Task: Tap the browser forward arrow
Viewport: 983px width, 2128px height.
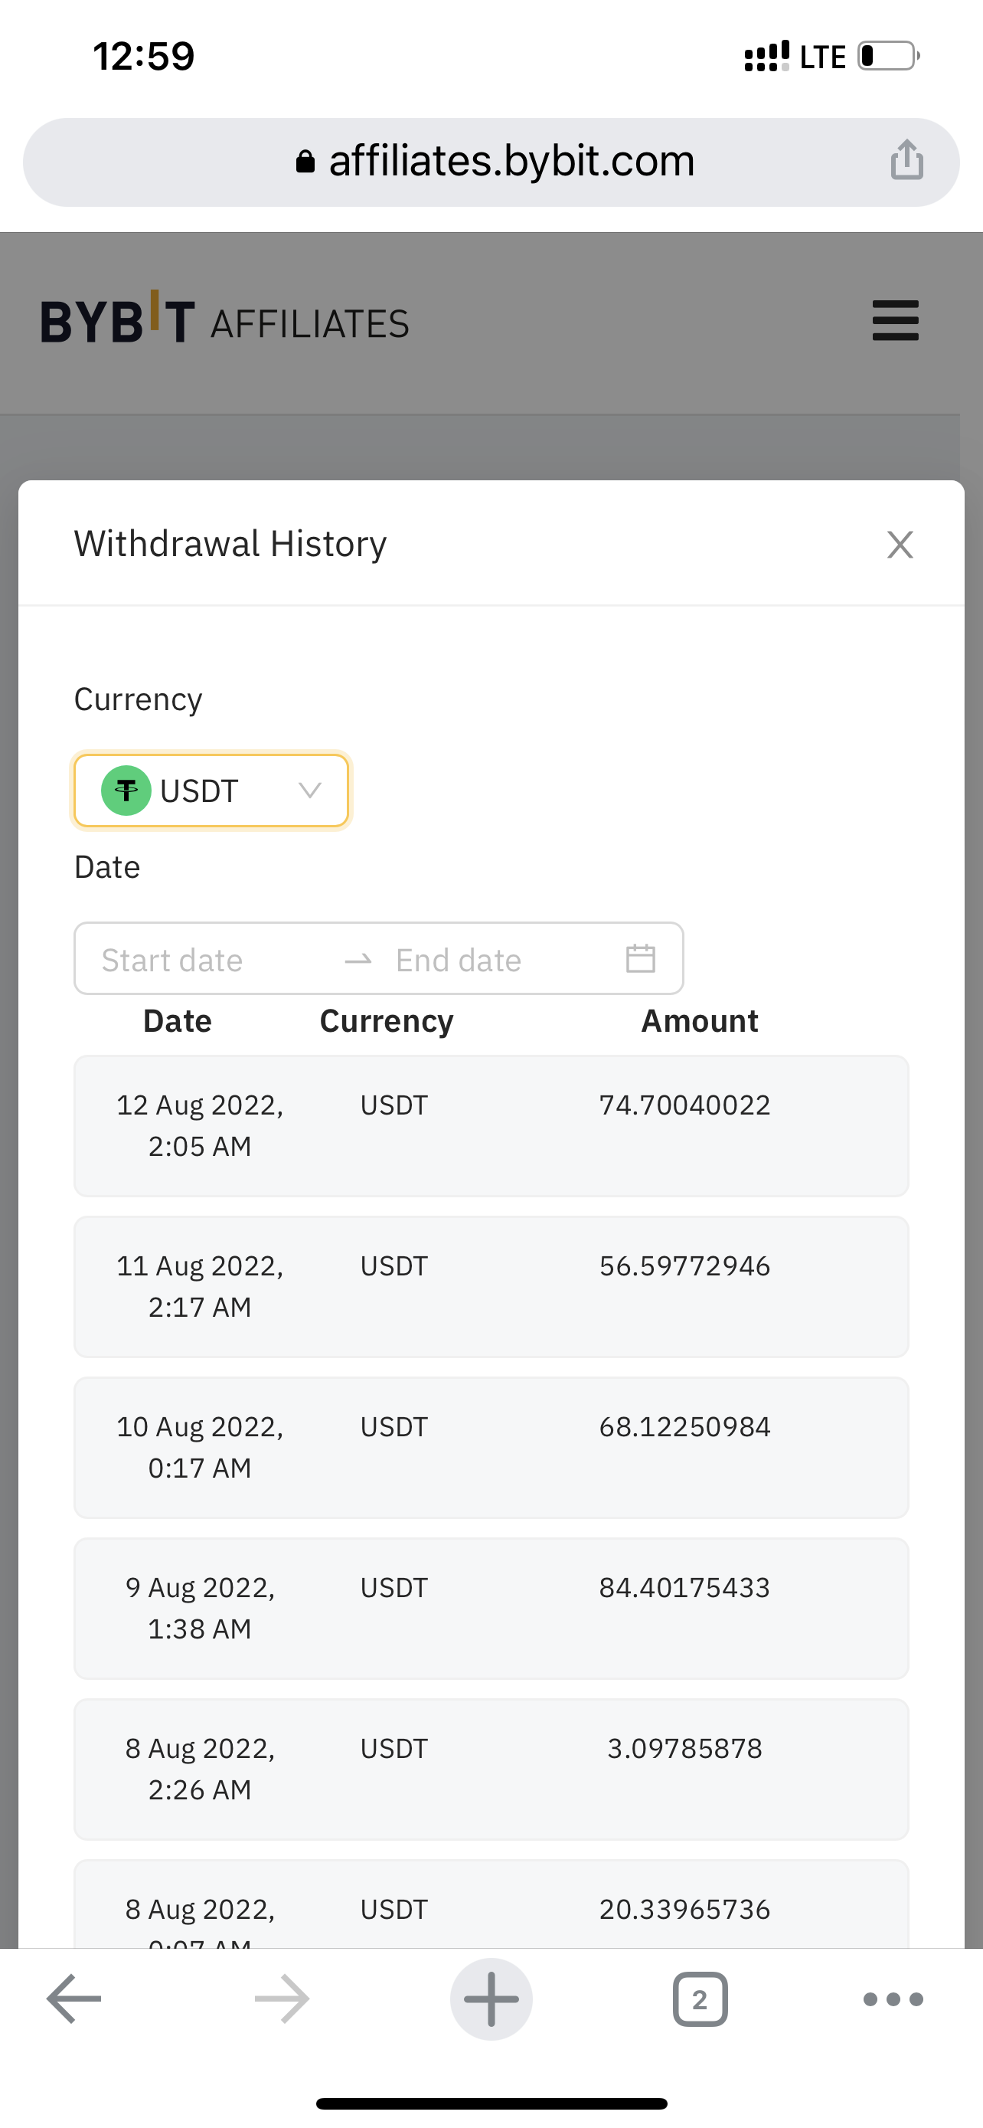Action: coord(282,1999)
